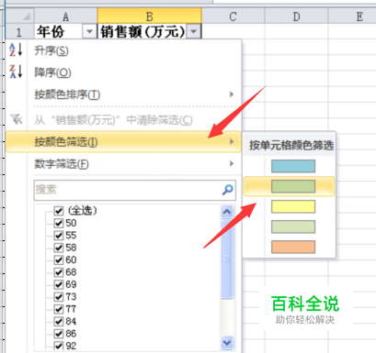The width and height of the screenshot is (376, 353).
Task: Click the magnifier icon in search box
Action: coord(227,190)
